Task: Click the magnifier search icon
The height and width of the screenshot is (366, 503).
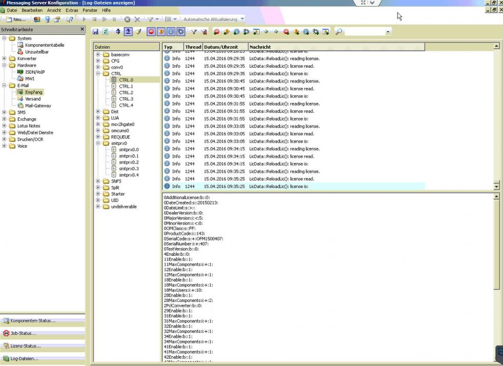Action: coord(339,32)
